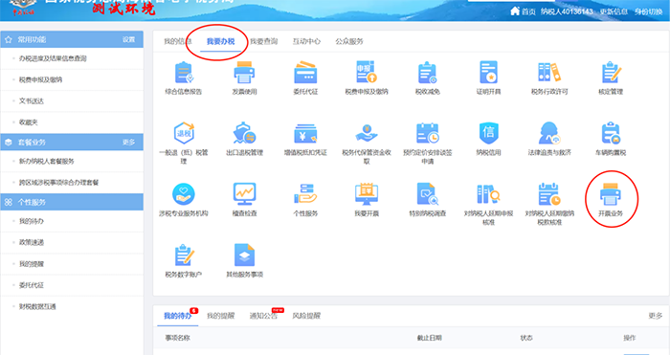The width and height of the screenshot is (670, 355).
Task: Click the 纳税人40136143 account label
Action: tap(567, 11)
